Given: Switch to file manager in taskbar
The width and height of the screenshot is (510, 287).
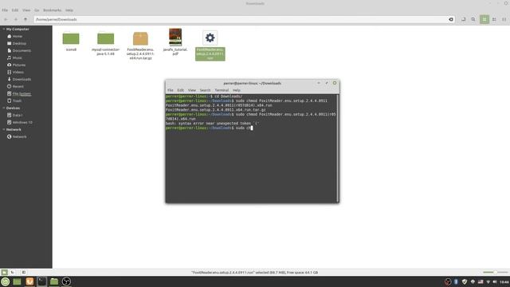Looking at the screenshot, I should (x=54, y=281).
